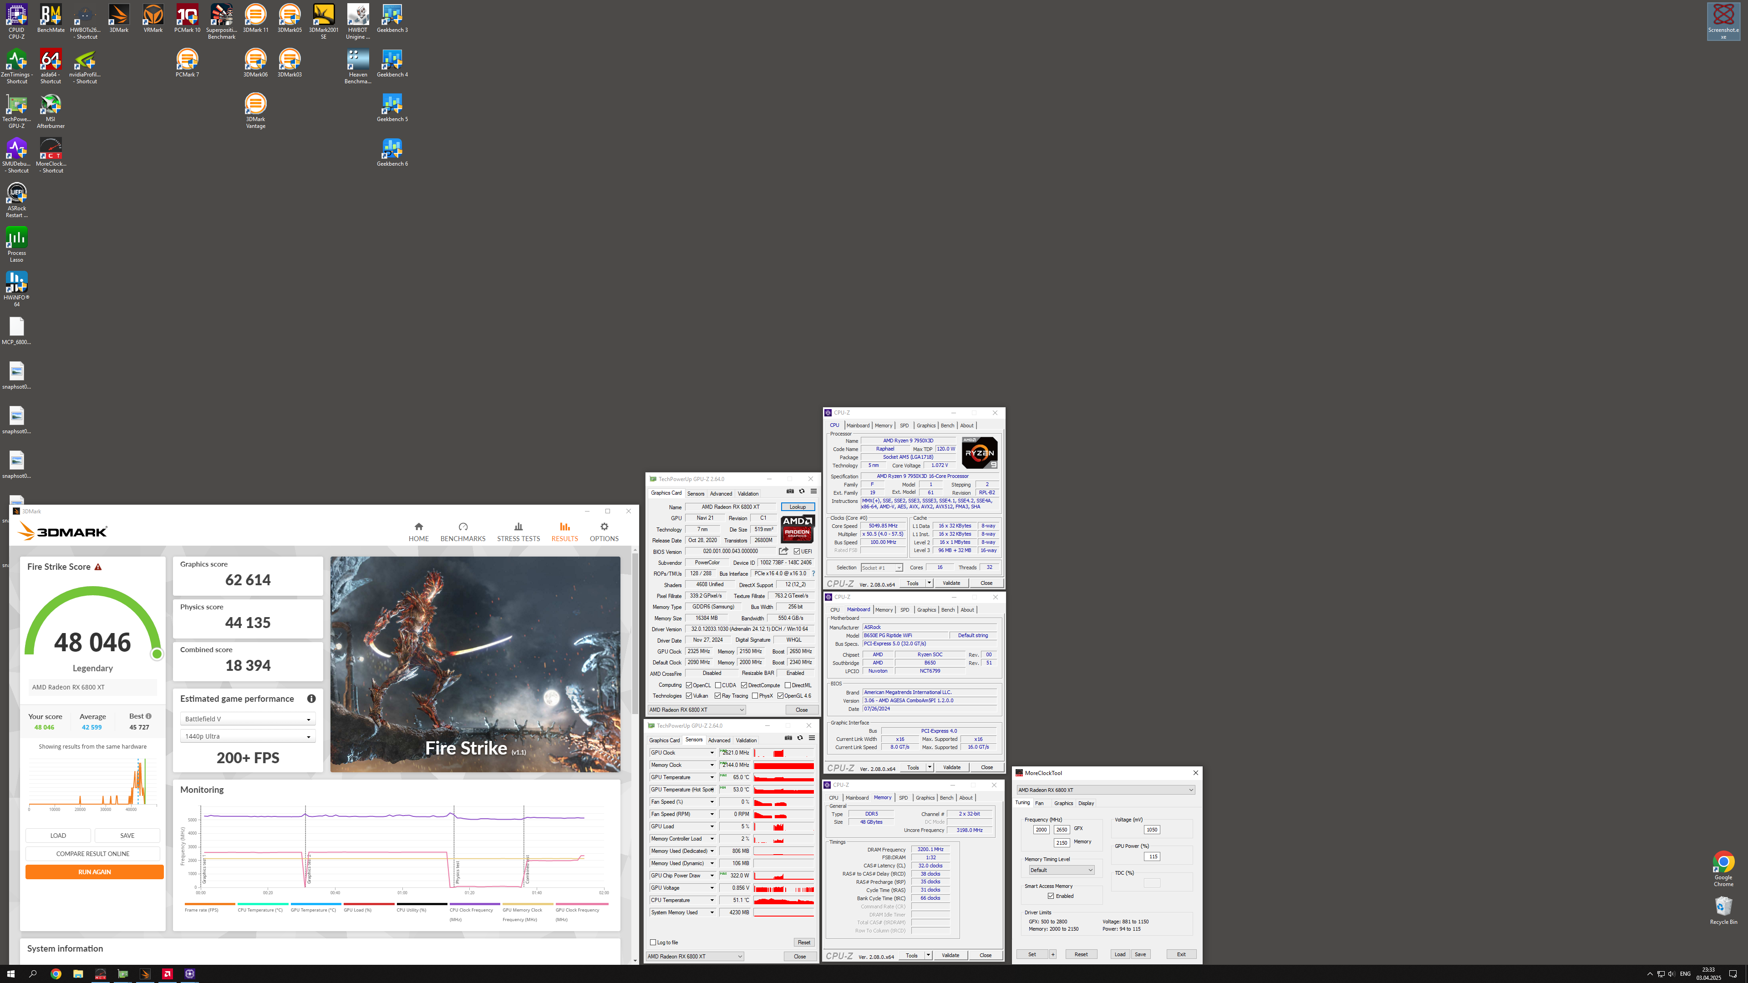This screenshot has width=1748, height=983.
Task: Open the Bench tab in CPU-Z Mainboard window
Action: click(948, 610)
